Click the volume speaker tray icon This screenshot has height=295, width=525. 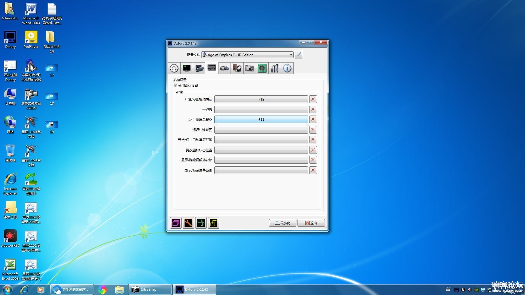[469, 290]
